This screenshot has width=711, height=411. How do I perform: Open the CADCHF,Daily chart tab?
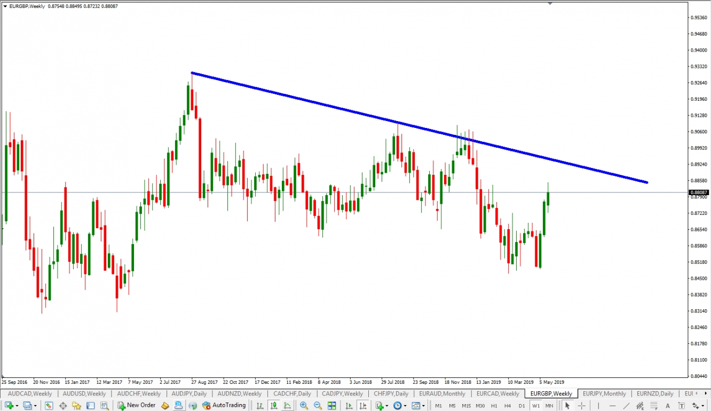(291, 394)
